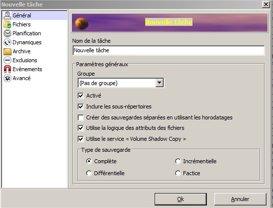Select the Exclusions minus icon
The width and height of the screenshot is (273, 208).
pyautogui.click(x=7, y=60)
